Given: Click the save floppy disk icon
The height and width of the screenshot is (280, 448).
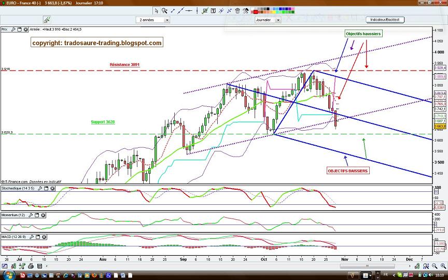Looking at the screenshot, I should [x=39, y=267].
